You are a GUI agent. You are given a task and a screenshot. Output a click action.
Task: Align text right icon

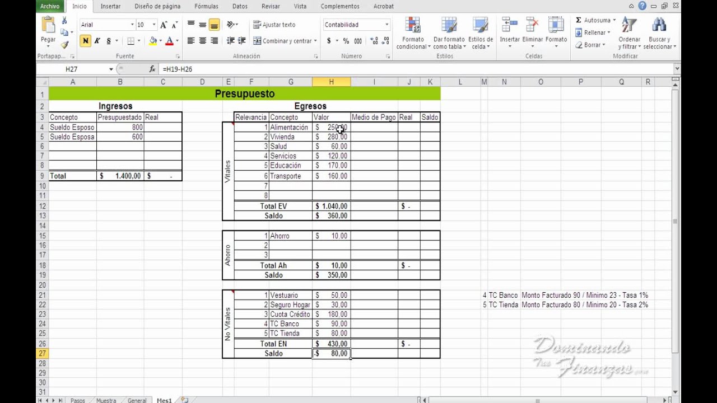coord(214,41)
